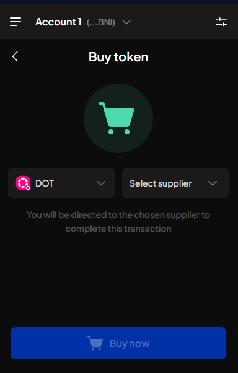Open the DOT token selector field
The width and height of the screenshot is (238, 373).
pos(61,183)
